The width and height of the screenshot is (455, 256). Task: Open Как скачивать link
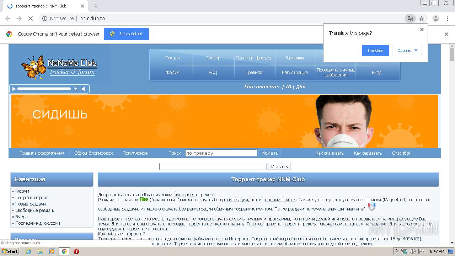coord(330,153)
